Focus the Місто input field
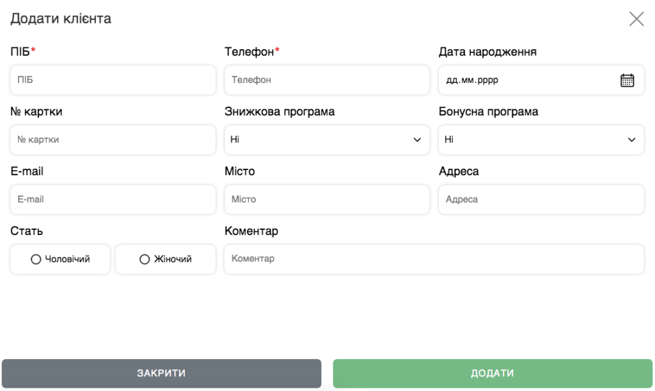This screenshot has height=391, width=655. coord(326,199)
